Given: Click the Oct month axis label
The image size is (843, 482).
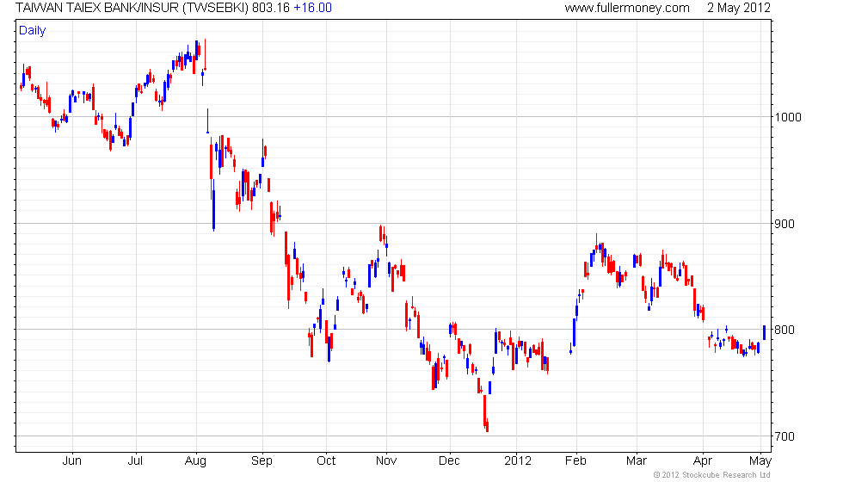Looking at the screenshot, I should (x=326, y=461).
